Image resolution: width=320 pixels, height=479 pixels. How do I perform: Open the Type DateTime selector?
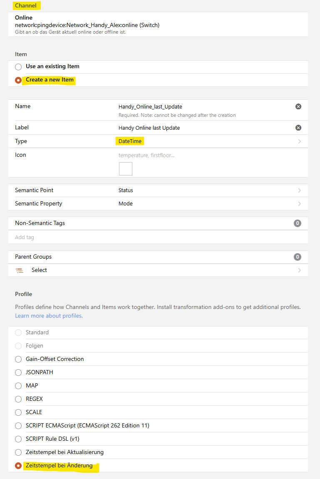pos(208,141)
